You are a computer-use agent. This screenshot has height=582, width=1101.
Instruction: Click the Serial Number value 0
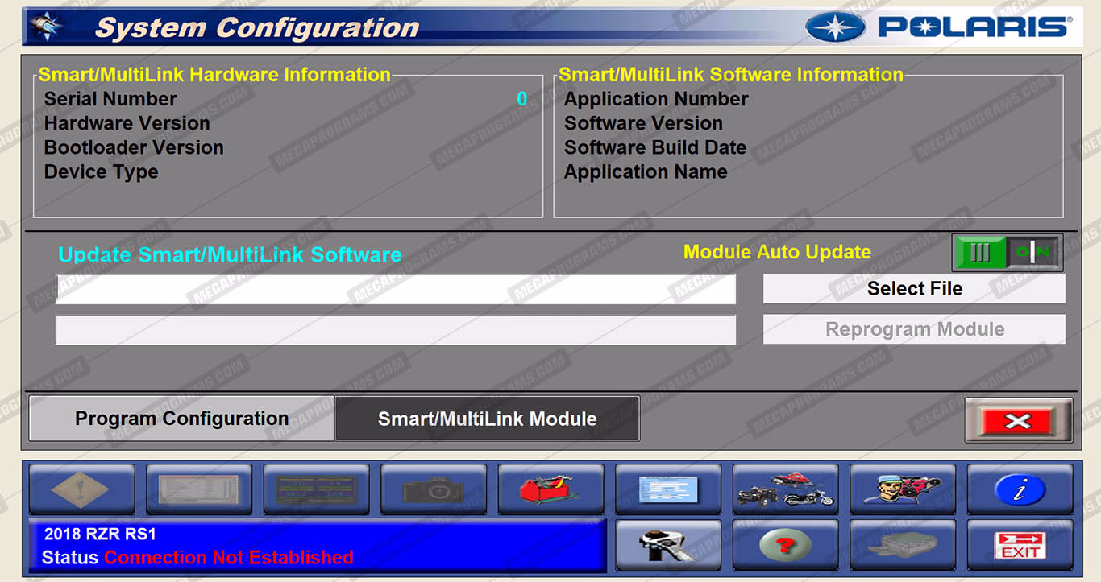pyautogui.click(x=522, y=99)
